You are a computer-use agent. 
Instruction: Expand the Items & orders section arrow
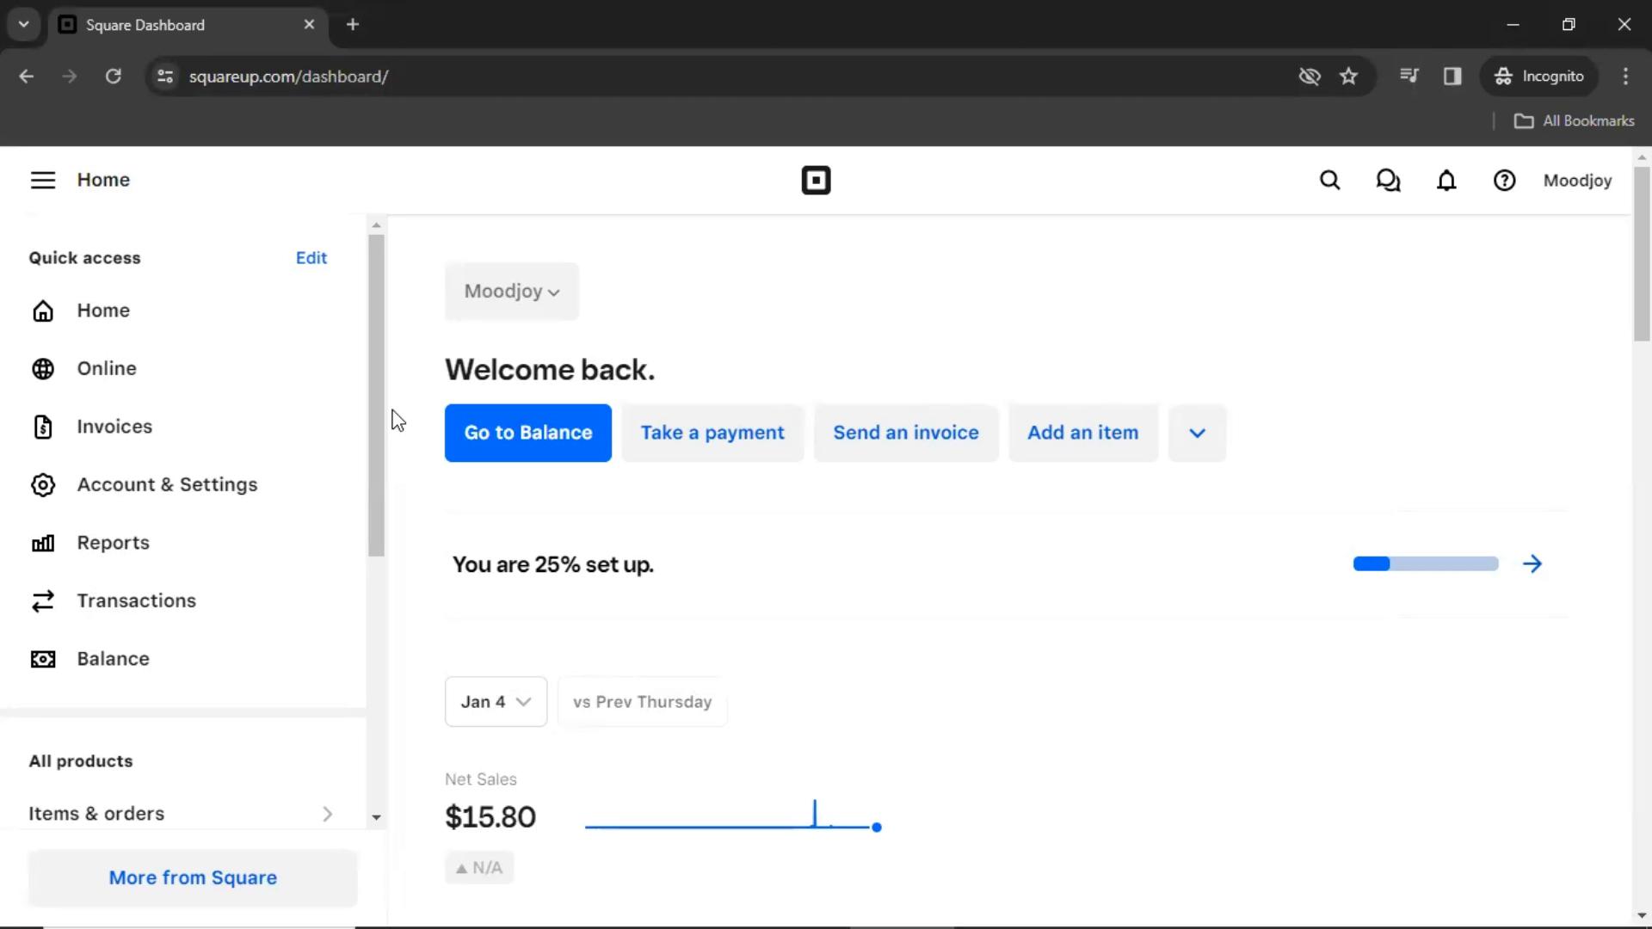tap(328, 813)
